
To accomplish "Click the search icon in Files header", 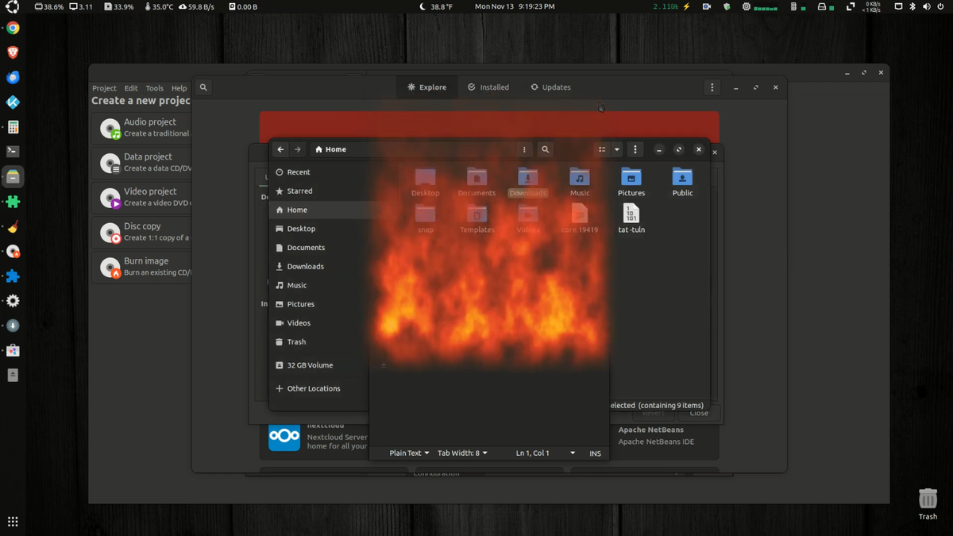I will pos(546,149).
